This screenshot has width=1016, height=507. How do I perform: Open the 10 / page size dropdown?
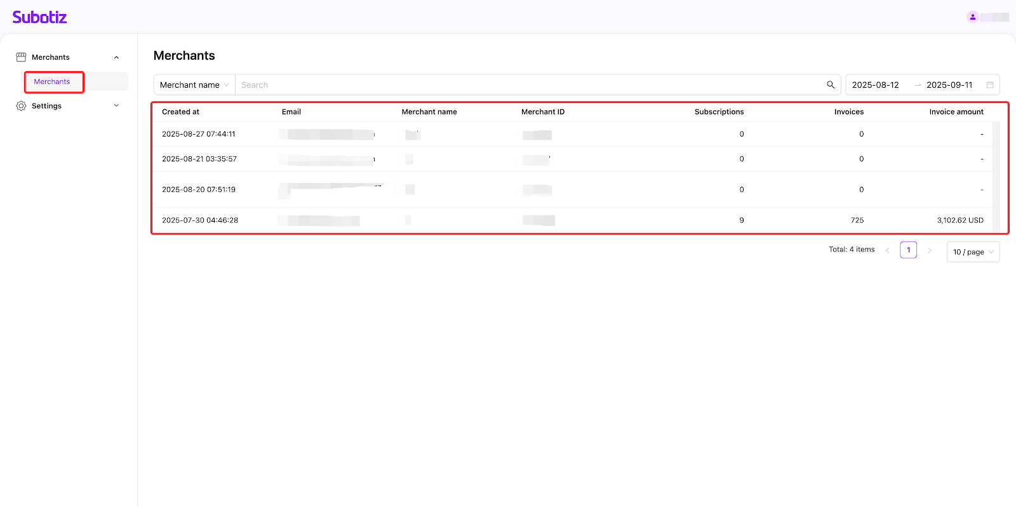[x=973, y=252]
